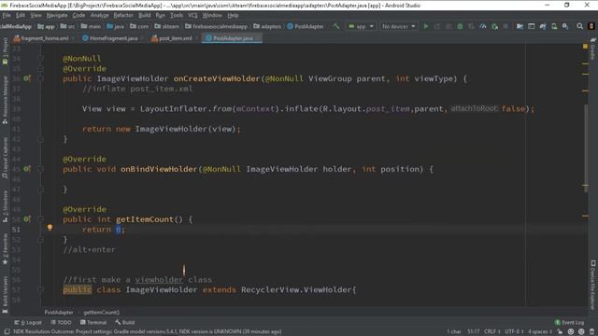Click the yellow inspection indicator atop the scrollbar
The width and height of the screenshot is (598, 336).
coord(585,47)
